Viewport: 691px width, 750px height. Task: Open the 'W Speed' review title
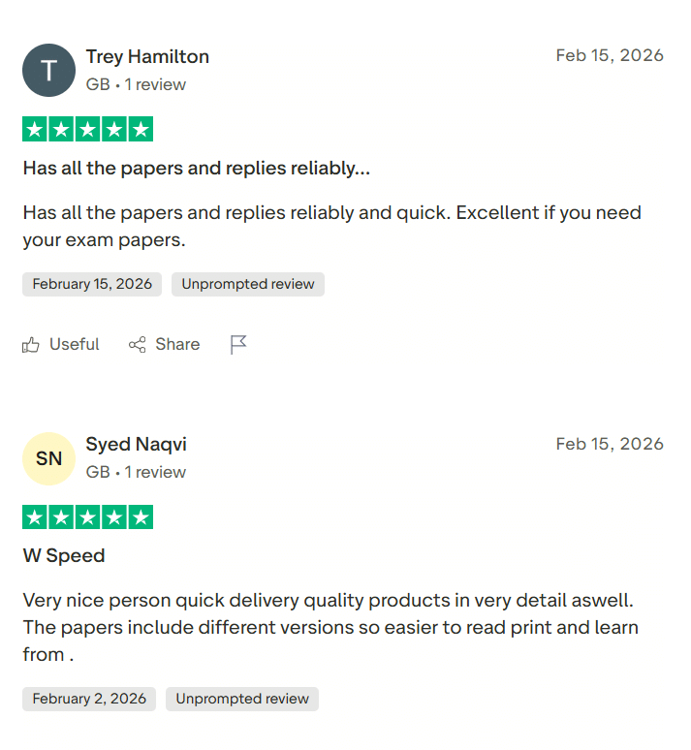click(64, 555)
